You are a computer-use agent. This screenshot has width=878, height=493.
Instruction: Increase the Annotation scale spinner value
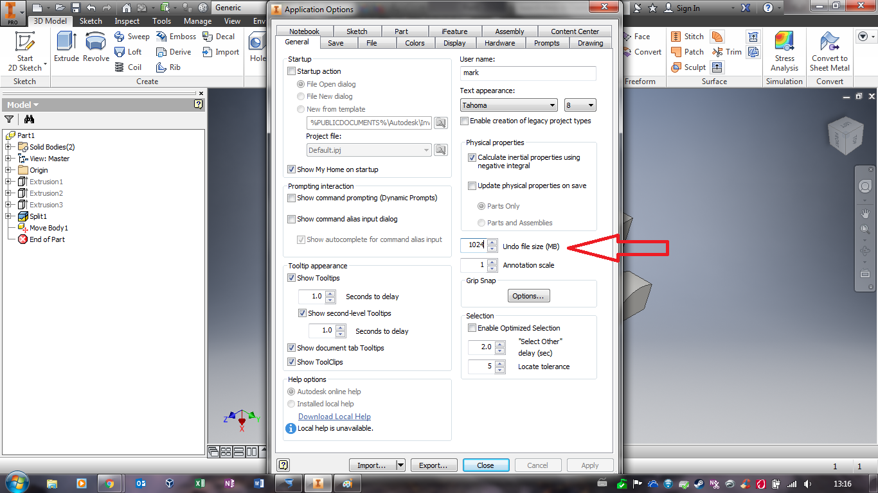click(x=492, y=262)
